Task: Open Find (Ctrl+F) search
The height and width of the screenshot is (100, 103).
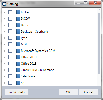Action: point(16,92)
